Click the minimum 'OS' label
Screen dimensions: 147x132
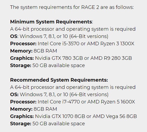point(14,36)
